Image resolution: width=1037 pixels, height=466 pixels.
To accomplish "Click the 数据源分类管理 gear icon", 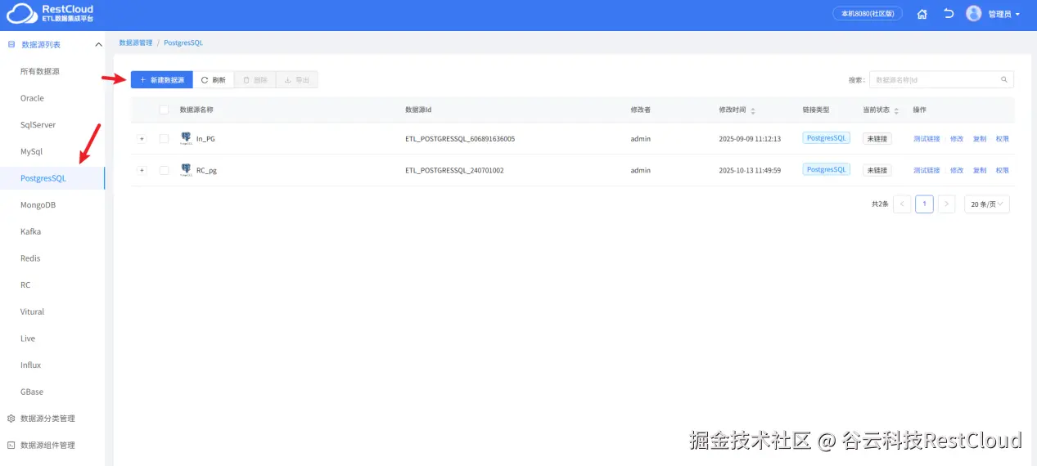I will coord(11,419).
